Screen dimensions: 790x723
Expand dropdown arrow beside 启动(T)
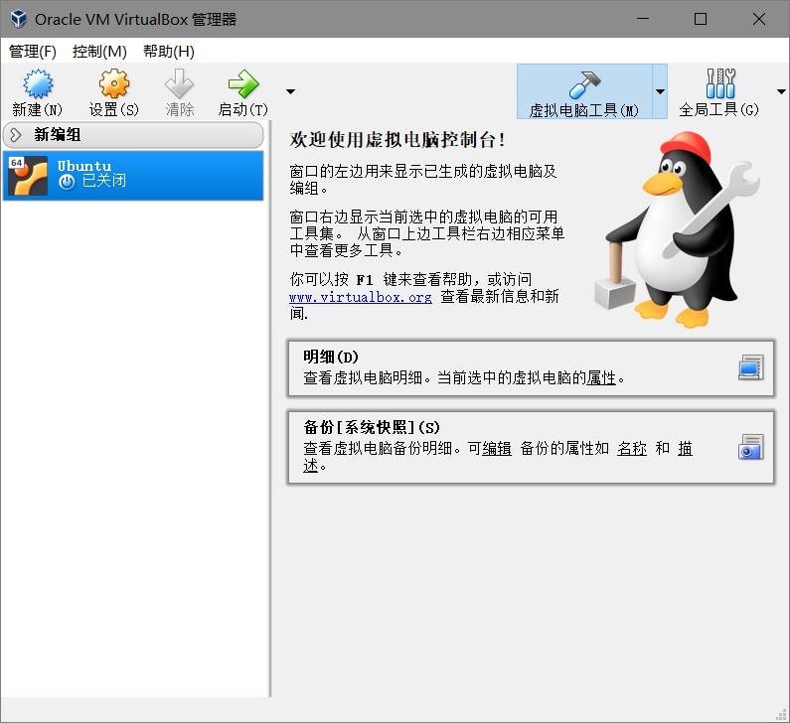(x=290, y=91)
